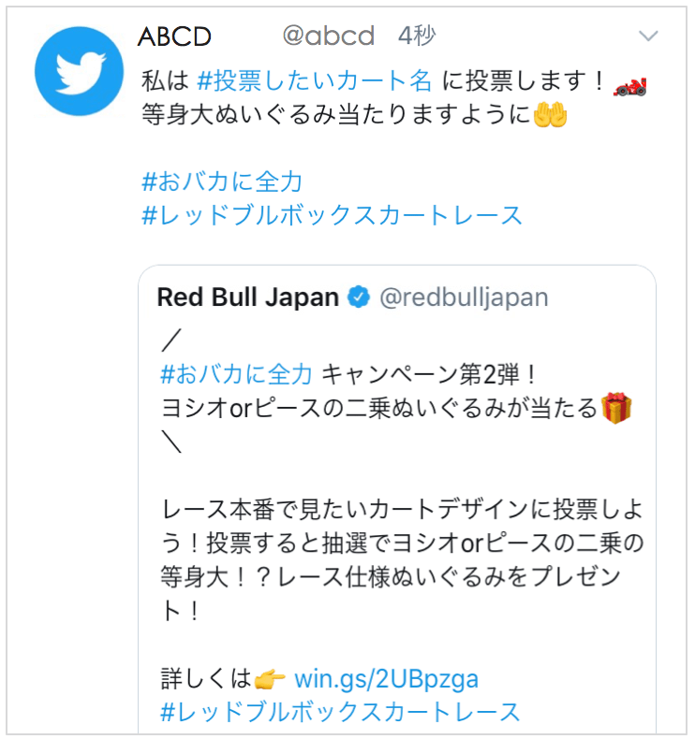Viewport: 695px width, 739px height.
Task: Click the red racing car emoji
Action: pyautogui.click(x=629, y=87)
